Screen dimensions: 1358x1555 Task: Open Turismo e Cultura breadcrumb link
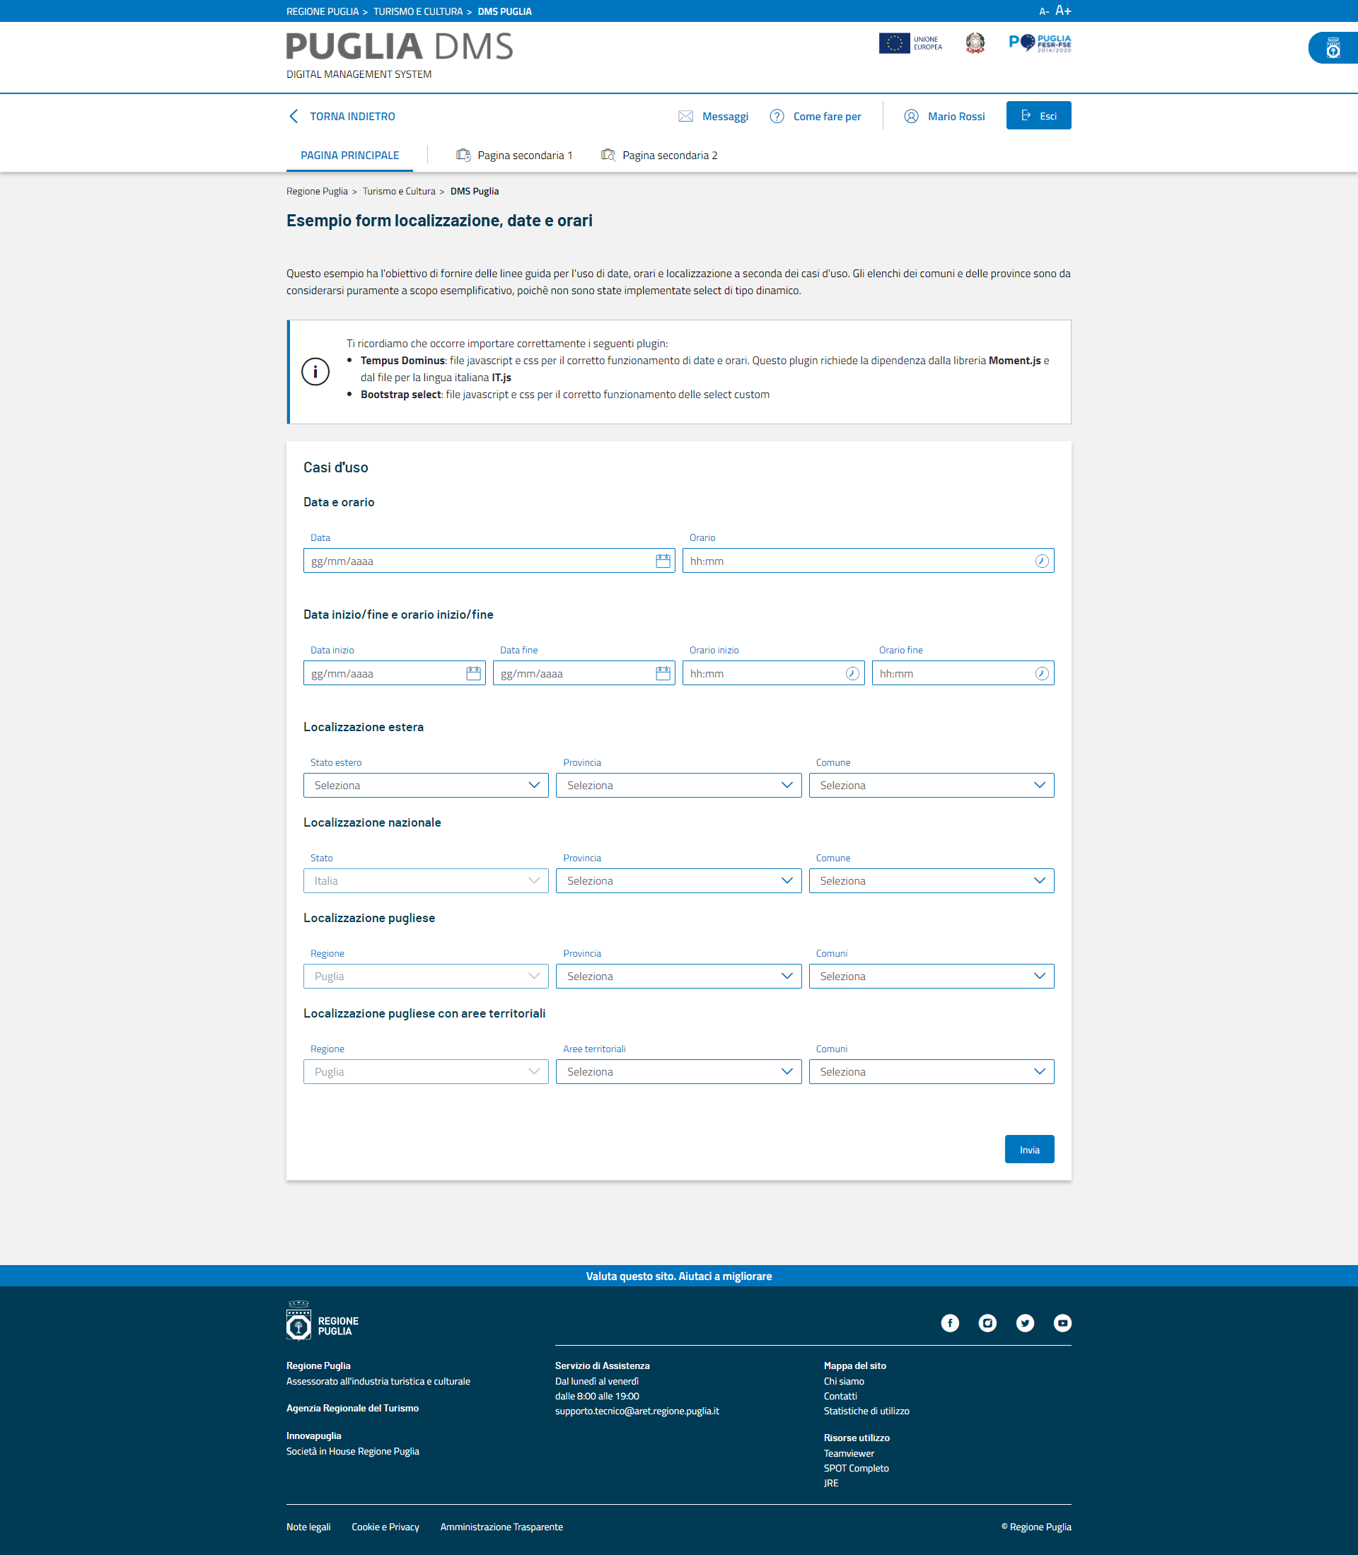[x=399, y=191]
